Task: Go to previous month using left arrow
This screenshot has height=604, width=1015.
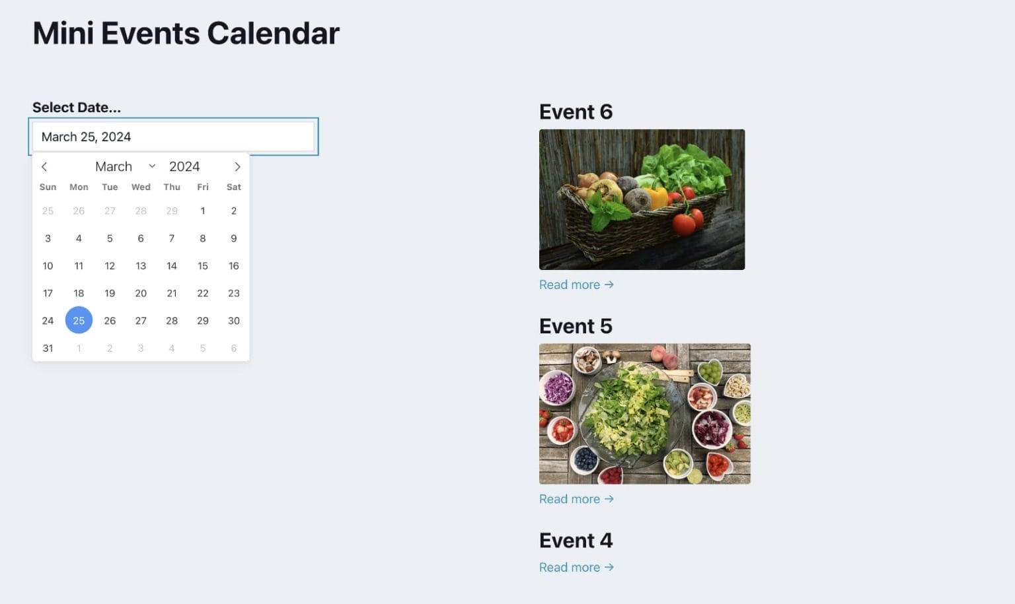Action: click(x=44, y=167)
